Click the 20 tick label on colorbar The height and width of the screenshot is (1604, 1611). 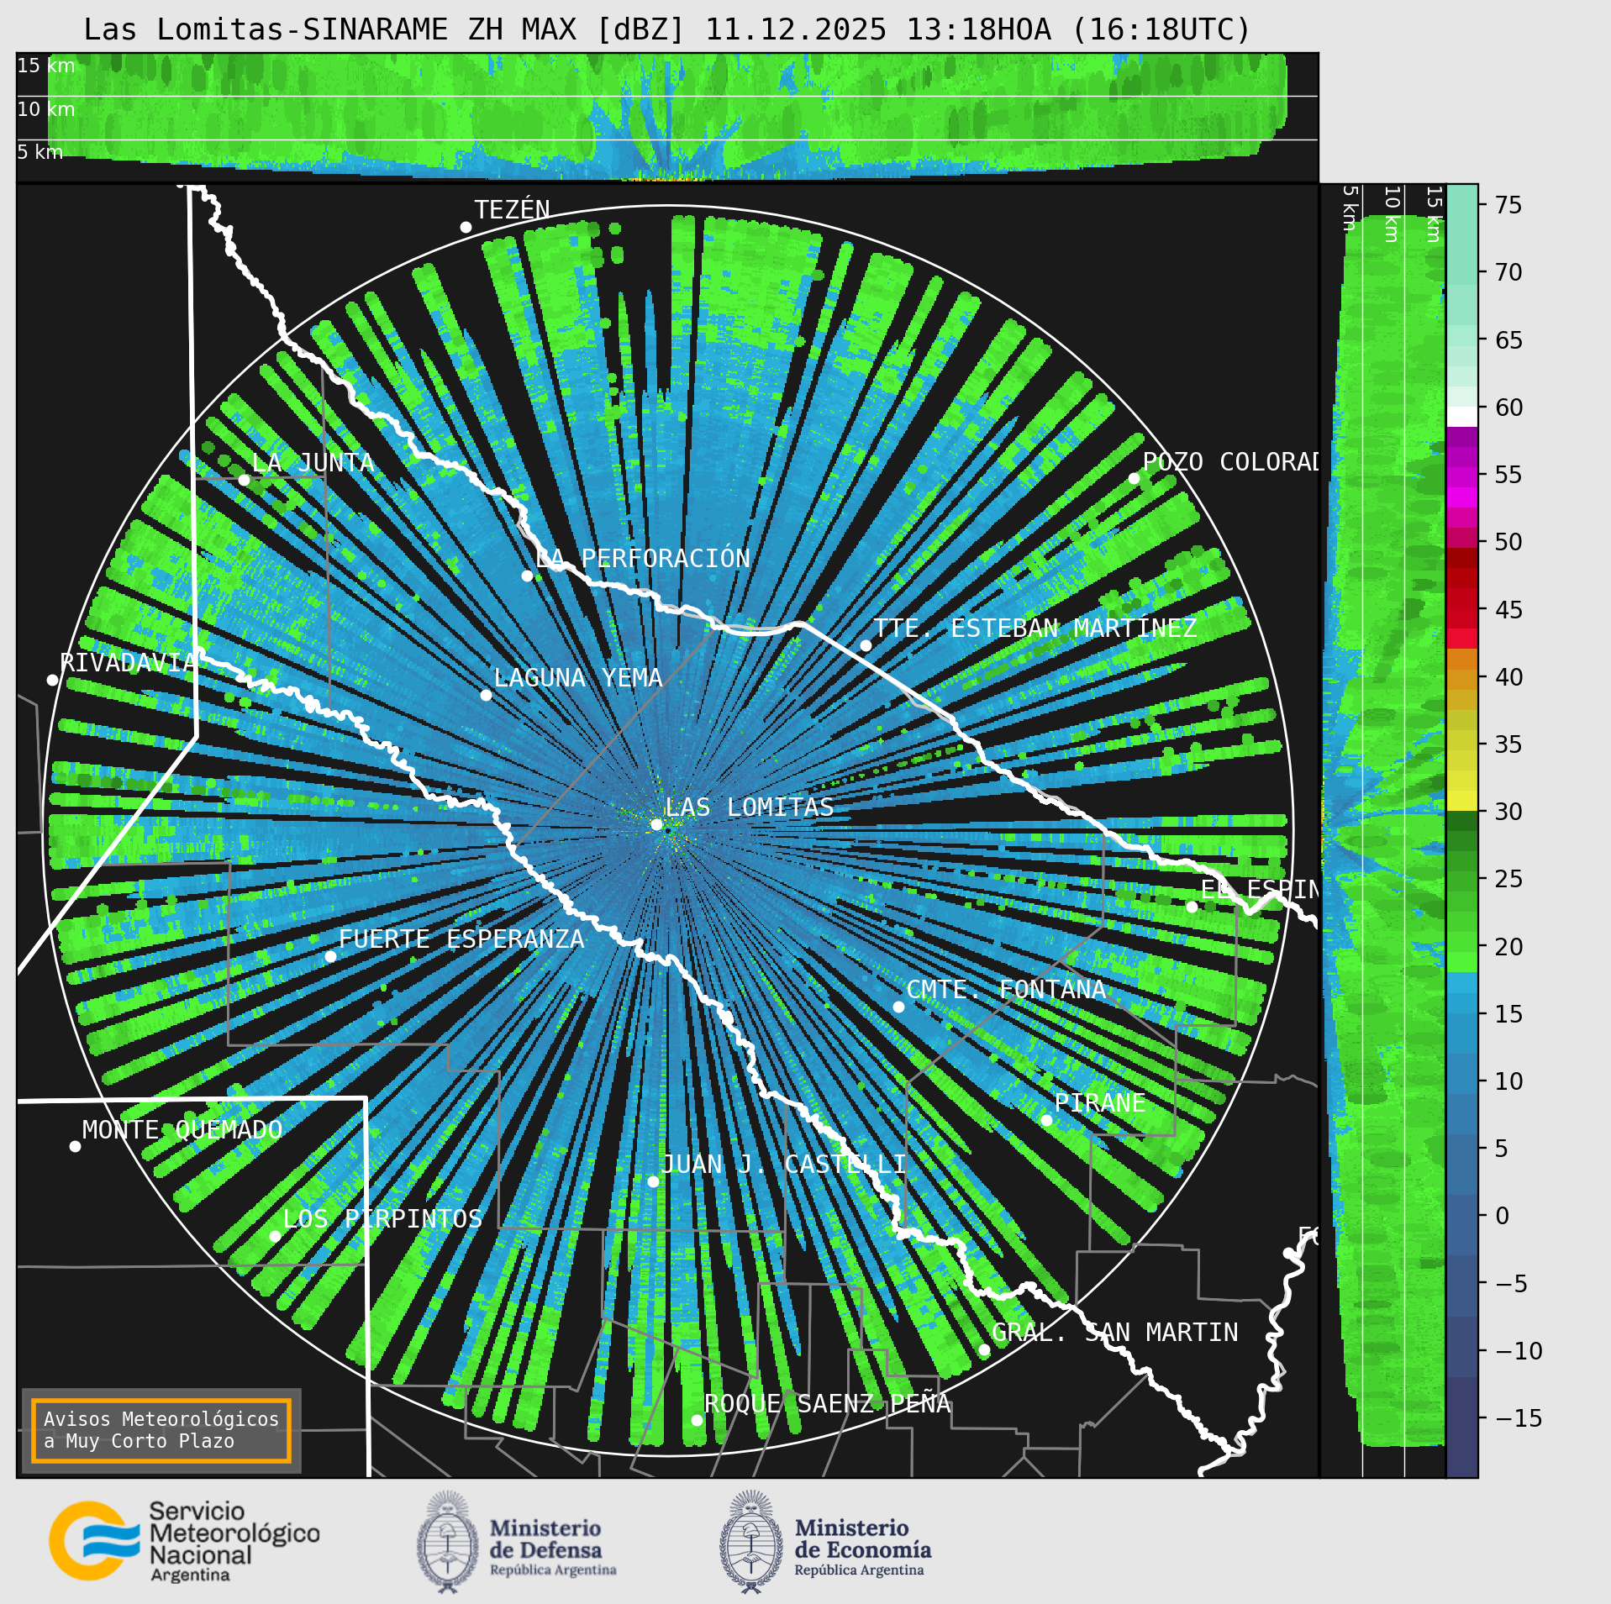(1508, 947)
